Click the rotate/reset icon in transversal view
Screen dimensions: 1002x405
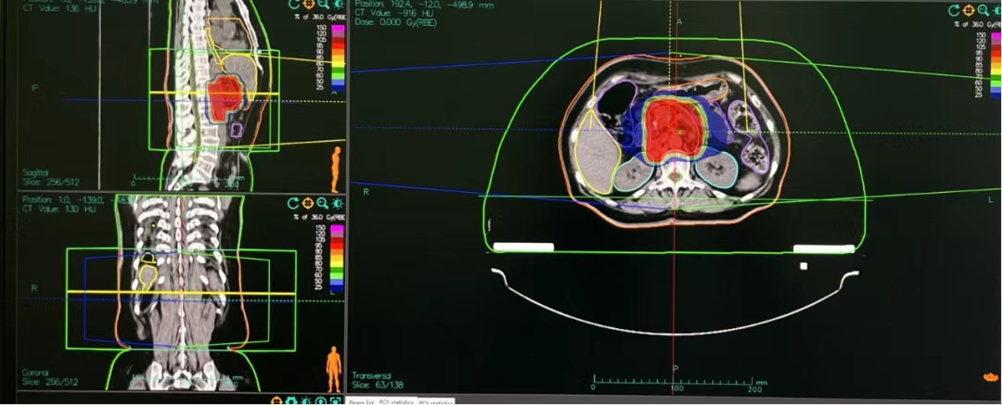954,10
